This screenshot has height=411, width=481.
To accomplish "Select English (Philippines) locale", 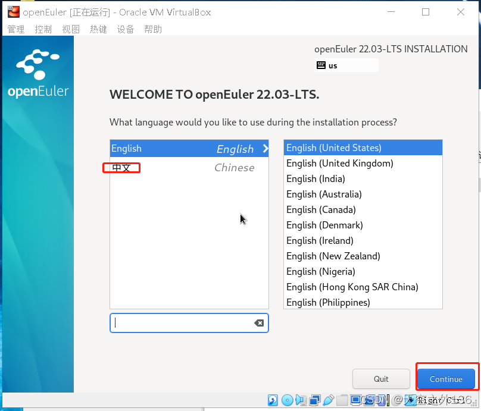I will pyautogui.click(x=363, y=303).
